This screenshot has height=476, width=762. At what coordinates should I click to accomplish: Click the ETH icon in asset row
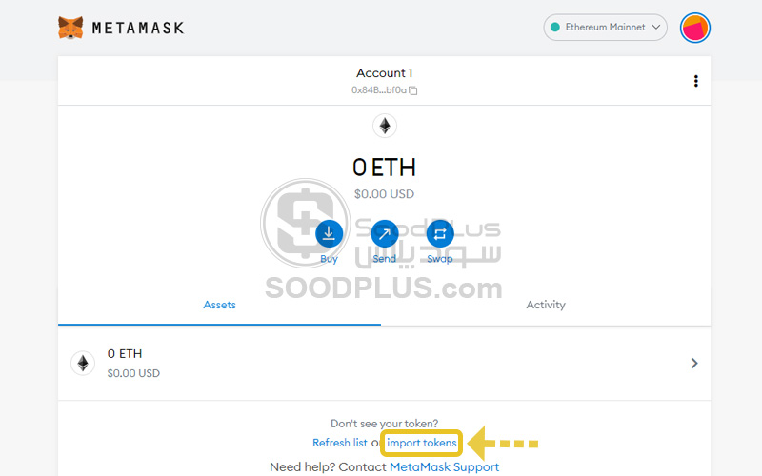click(x=83, y=363)
